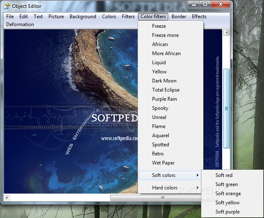Close the Object Editor window
Screen dimensions: 264x218
tap(220, 5)
